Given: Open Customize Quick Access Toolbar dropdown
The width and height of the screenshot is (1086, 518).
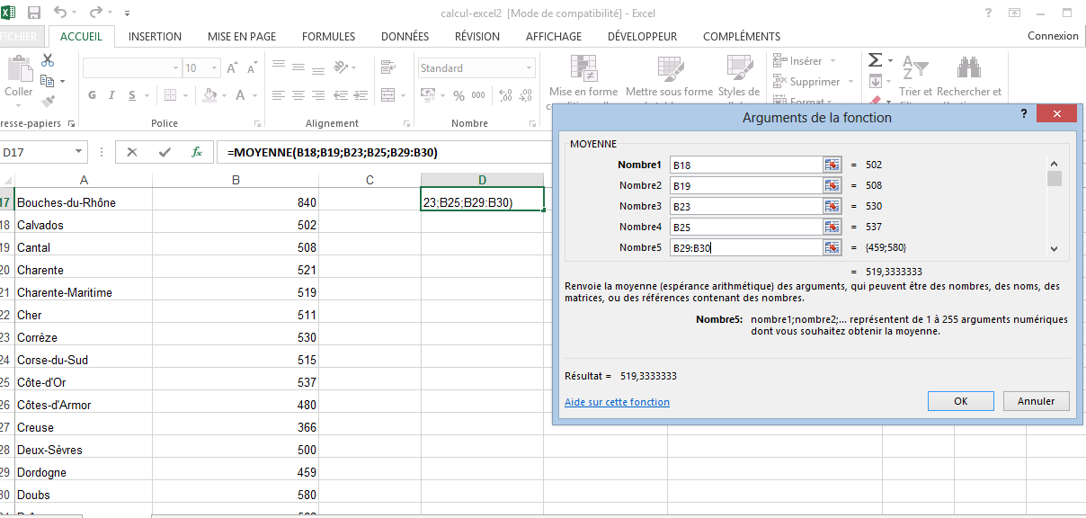Looking at the screenshot, I should pyautogui.click(x=127, y=13).
